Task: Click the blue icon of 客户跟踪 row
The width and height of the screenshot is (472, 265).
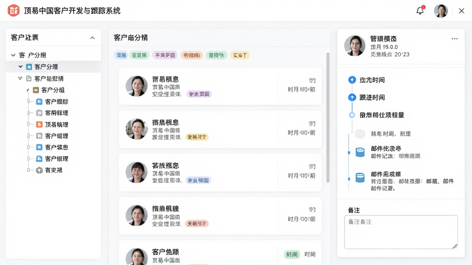Action: click(39, 102)
